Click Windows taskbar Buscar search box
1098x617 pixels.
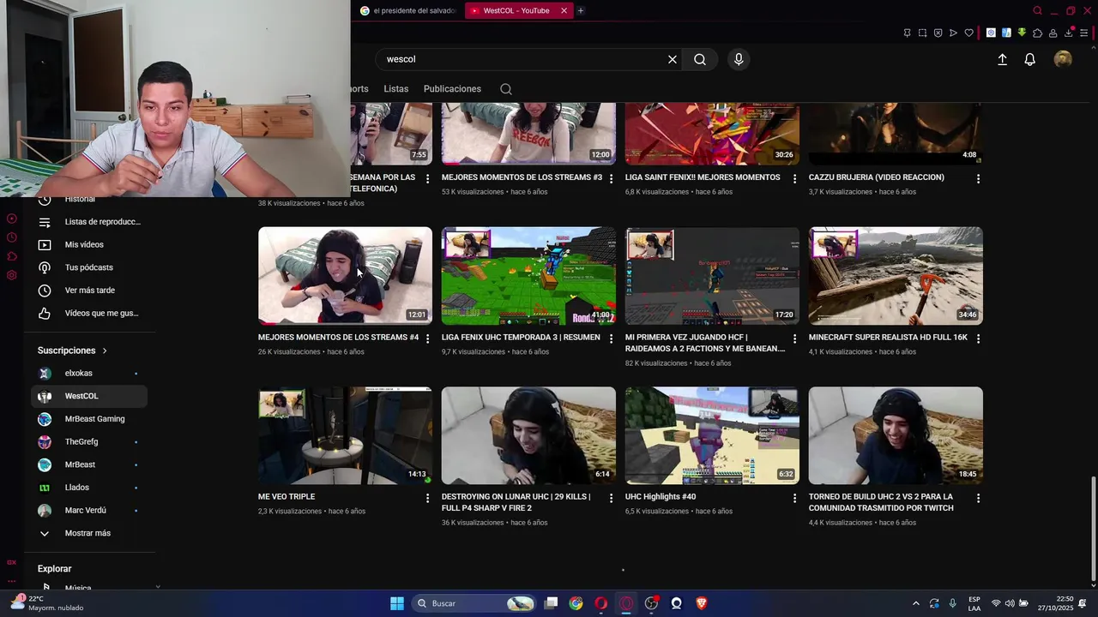pyautogui.click(x=474, y=603)
